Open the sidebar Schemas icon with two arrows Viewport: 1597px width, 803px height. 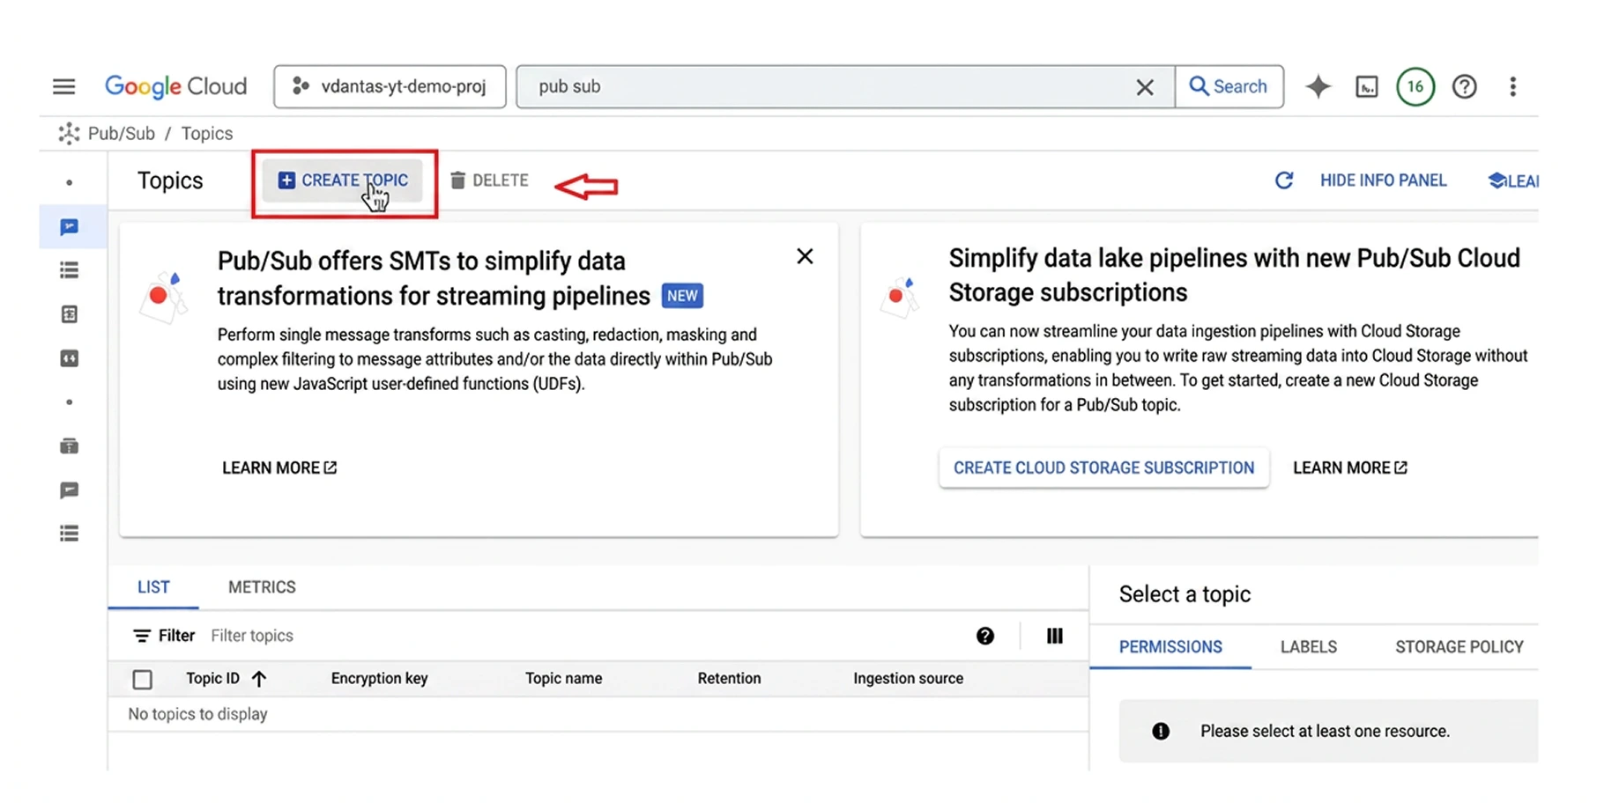coord(69,358)
